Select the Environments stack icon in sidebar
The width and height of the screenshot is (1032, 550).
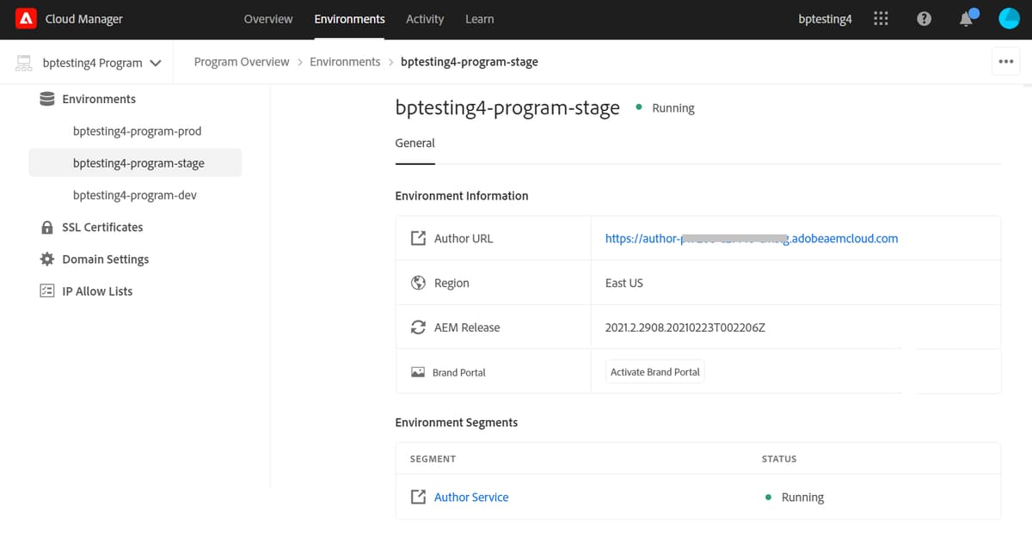point(47,98)
